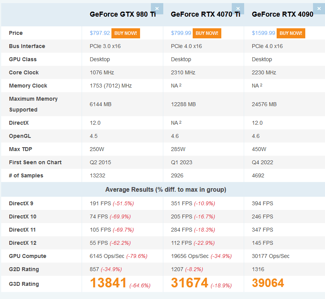The image size is (325, 299).
Task: Click the 19656 Ops/Sec compute result
Action: point(190,256)
